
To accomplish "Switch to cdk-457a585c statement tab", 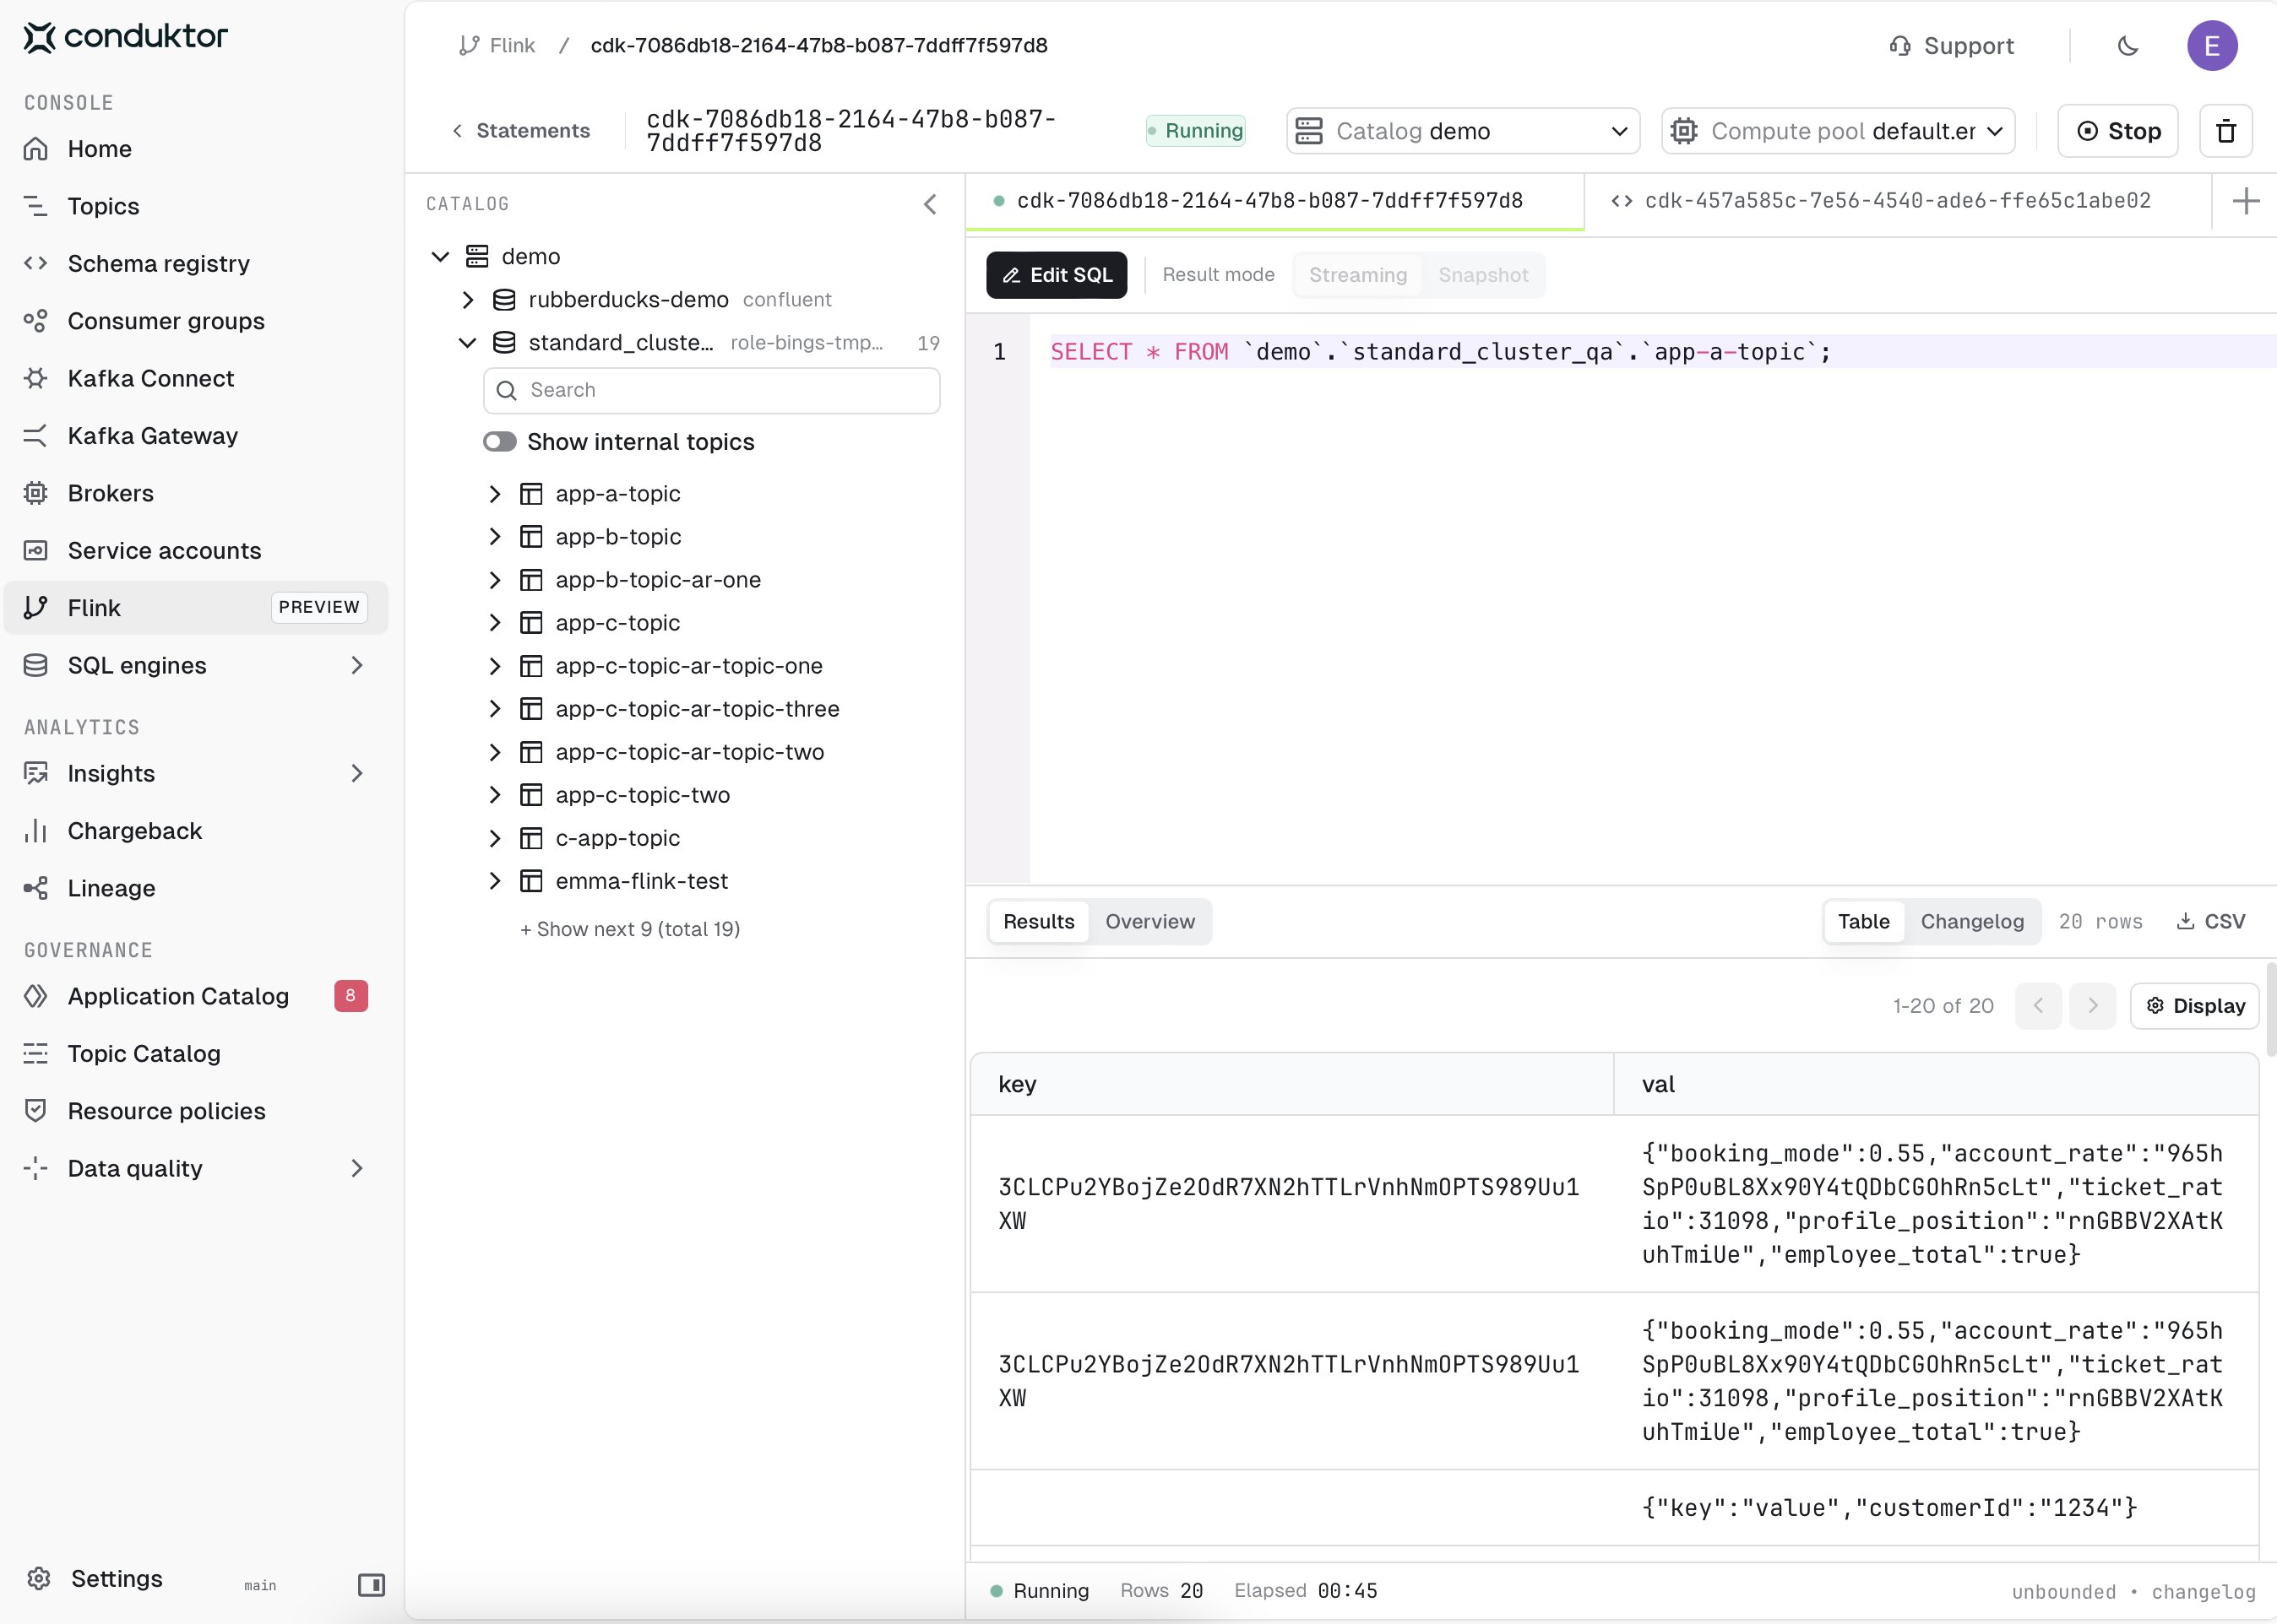I will 1897,202.
